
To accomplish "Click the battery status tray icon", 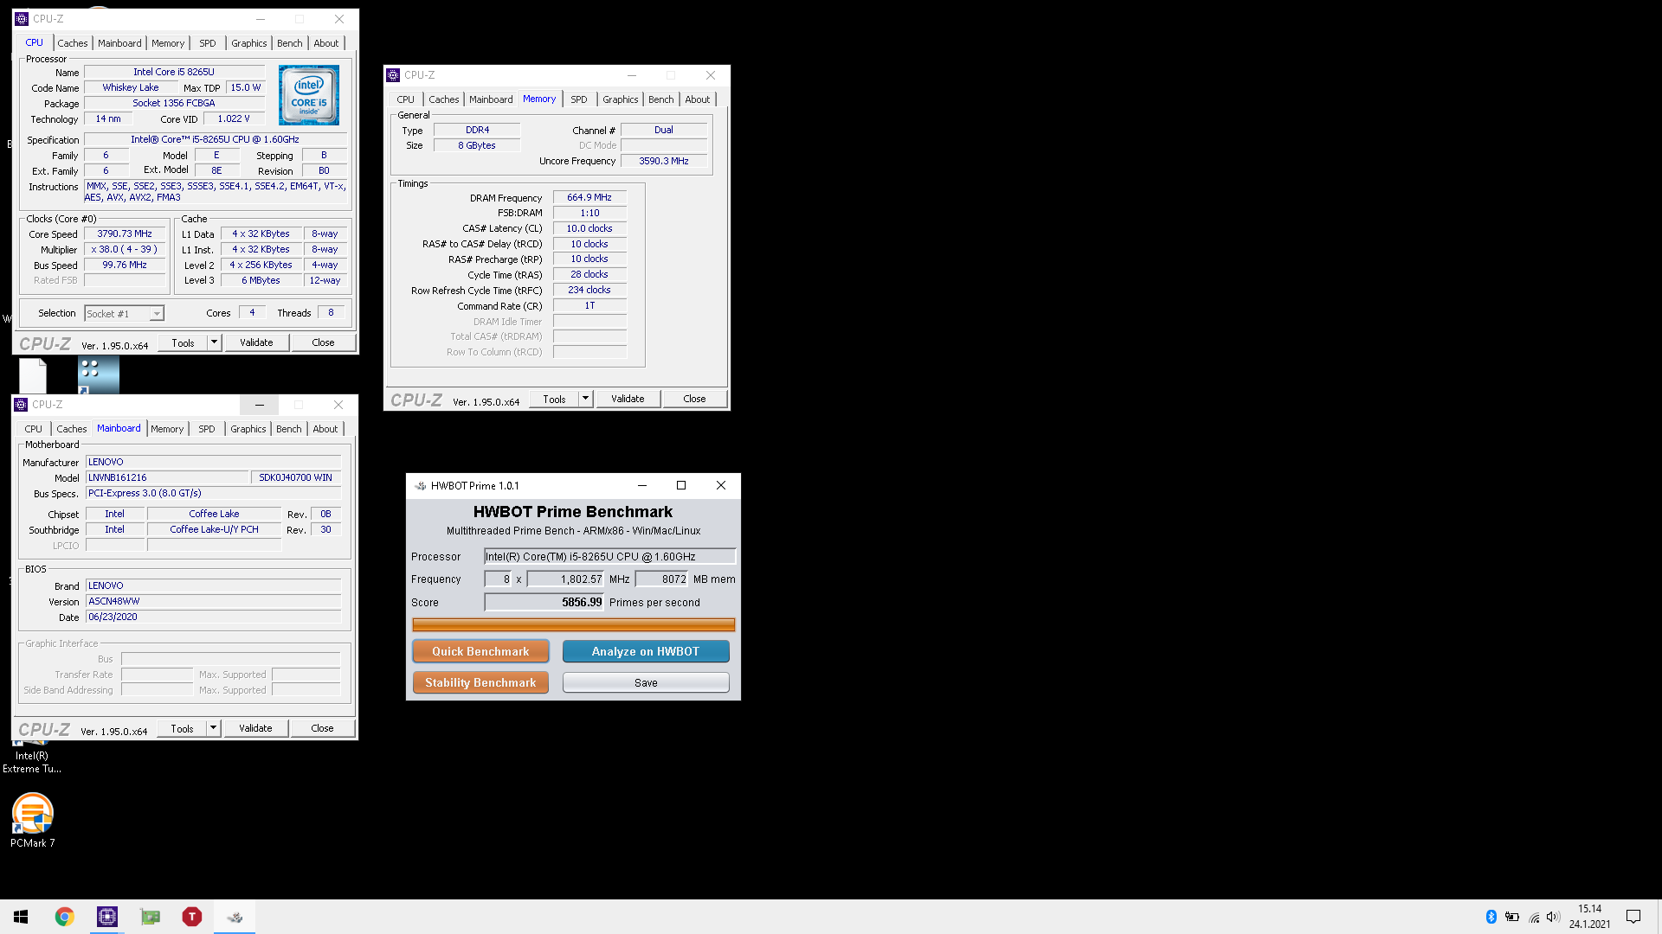I will tap(1512, 917).
